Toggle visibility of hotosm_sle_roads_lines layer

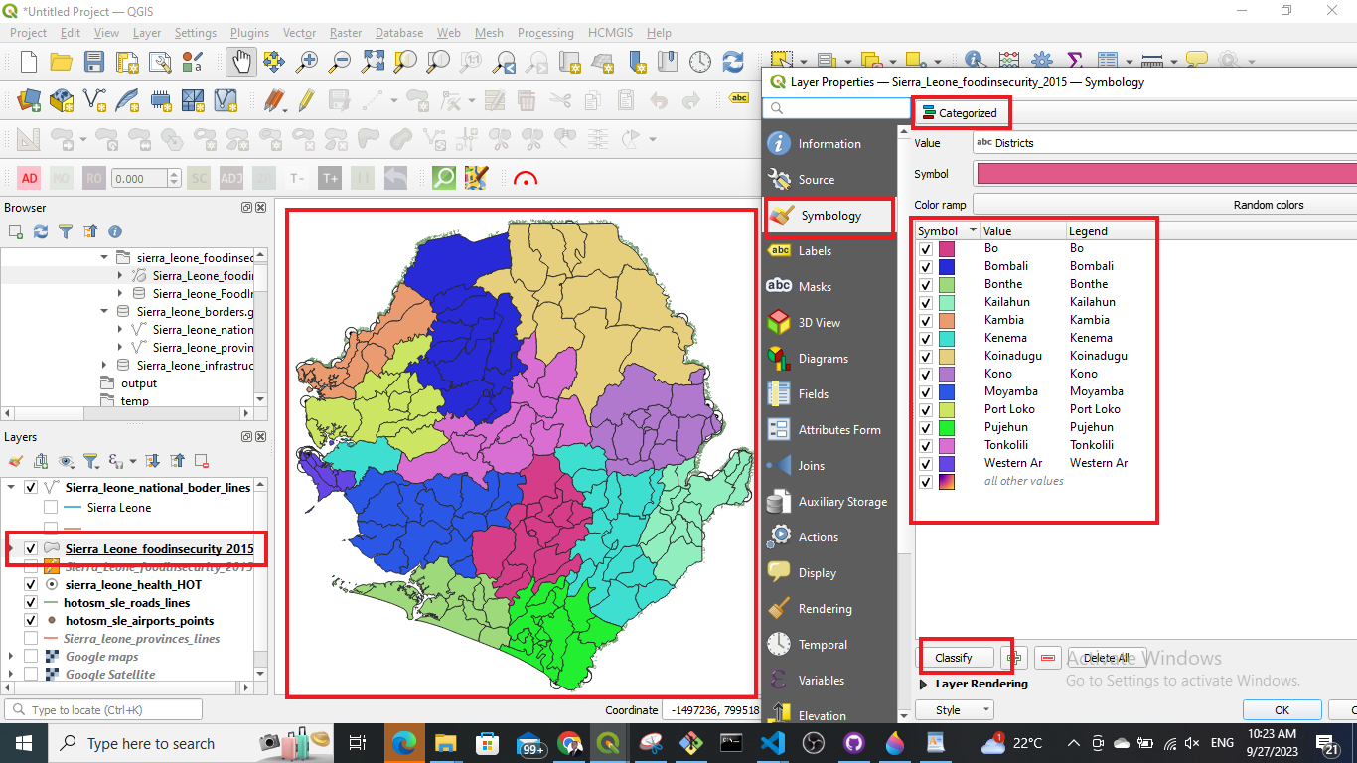[31, 602]
